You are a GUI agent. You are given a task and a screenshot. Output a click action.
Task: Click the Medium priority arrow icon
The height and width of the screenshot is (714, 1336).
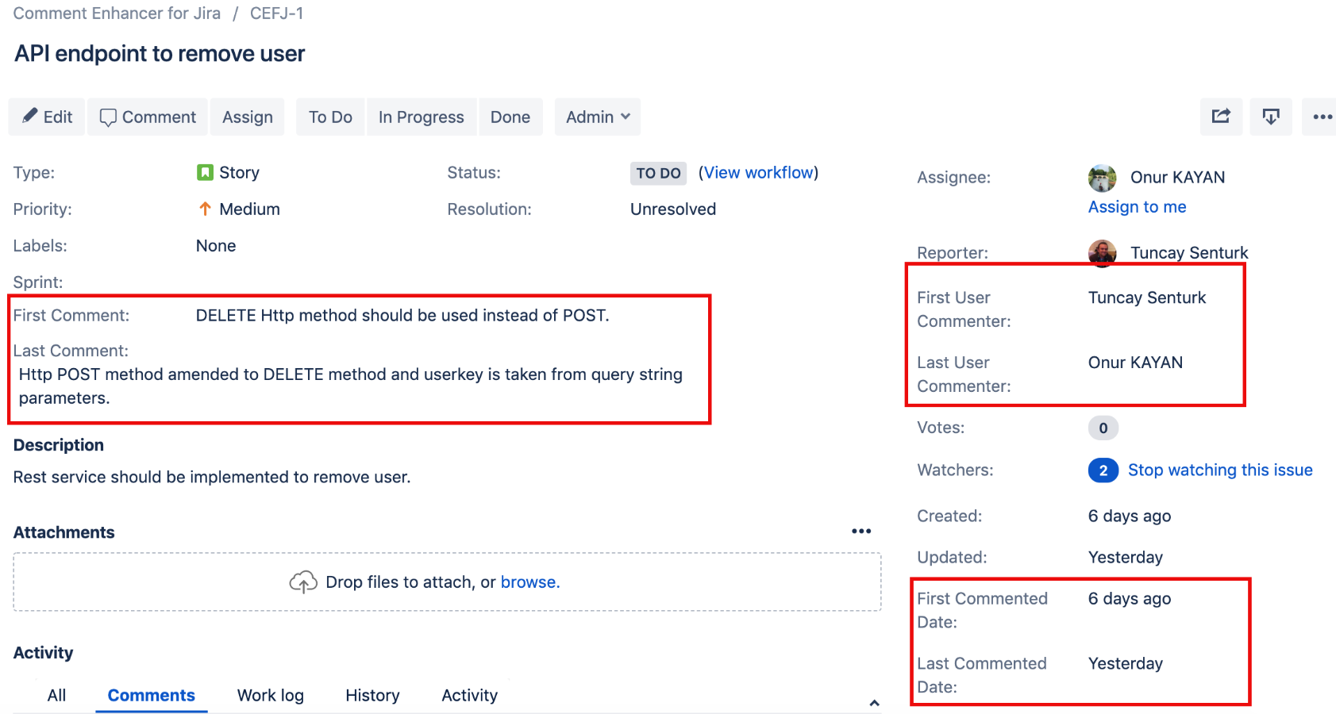click(x=205, y=209)
